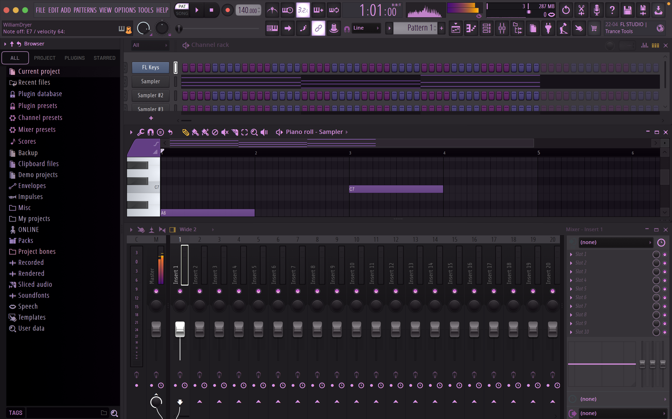Click the magnet snap icon in Piano roll
This screenshot has height=419, width=672.
pos(150,132)
